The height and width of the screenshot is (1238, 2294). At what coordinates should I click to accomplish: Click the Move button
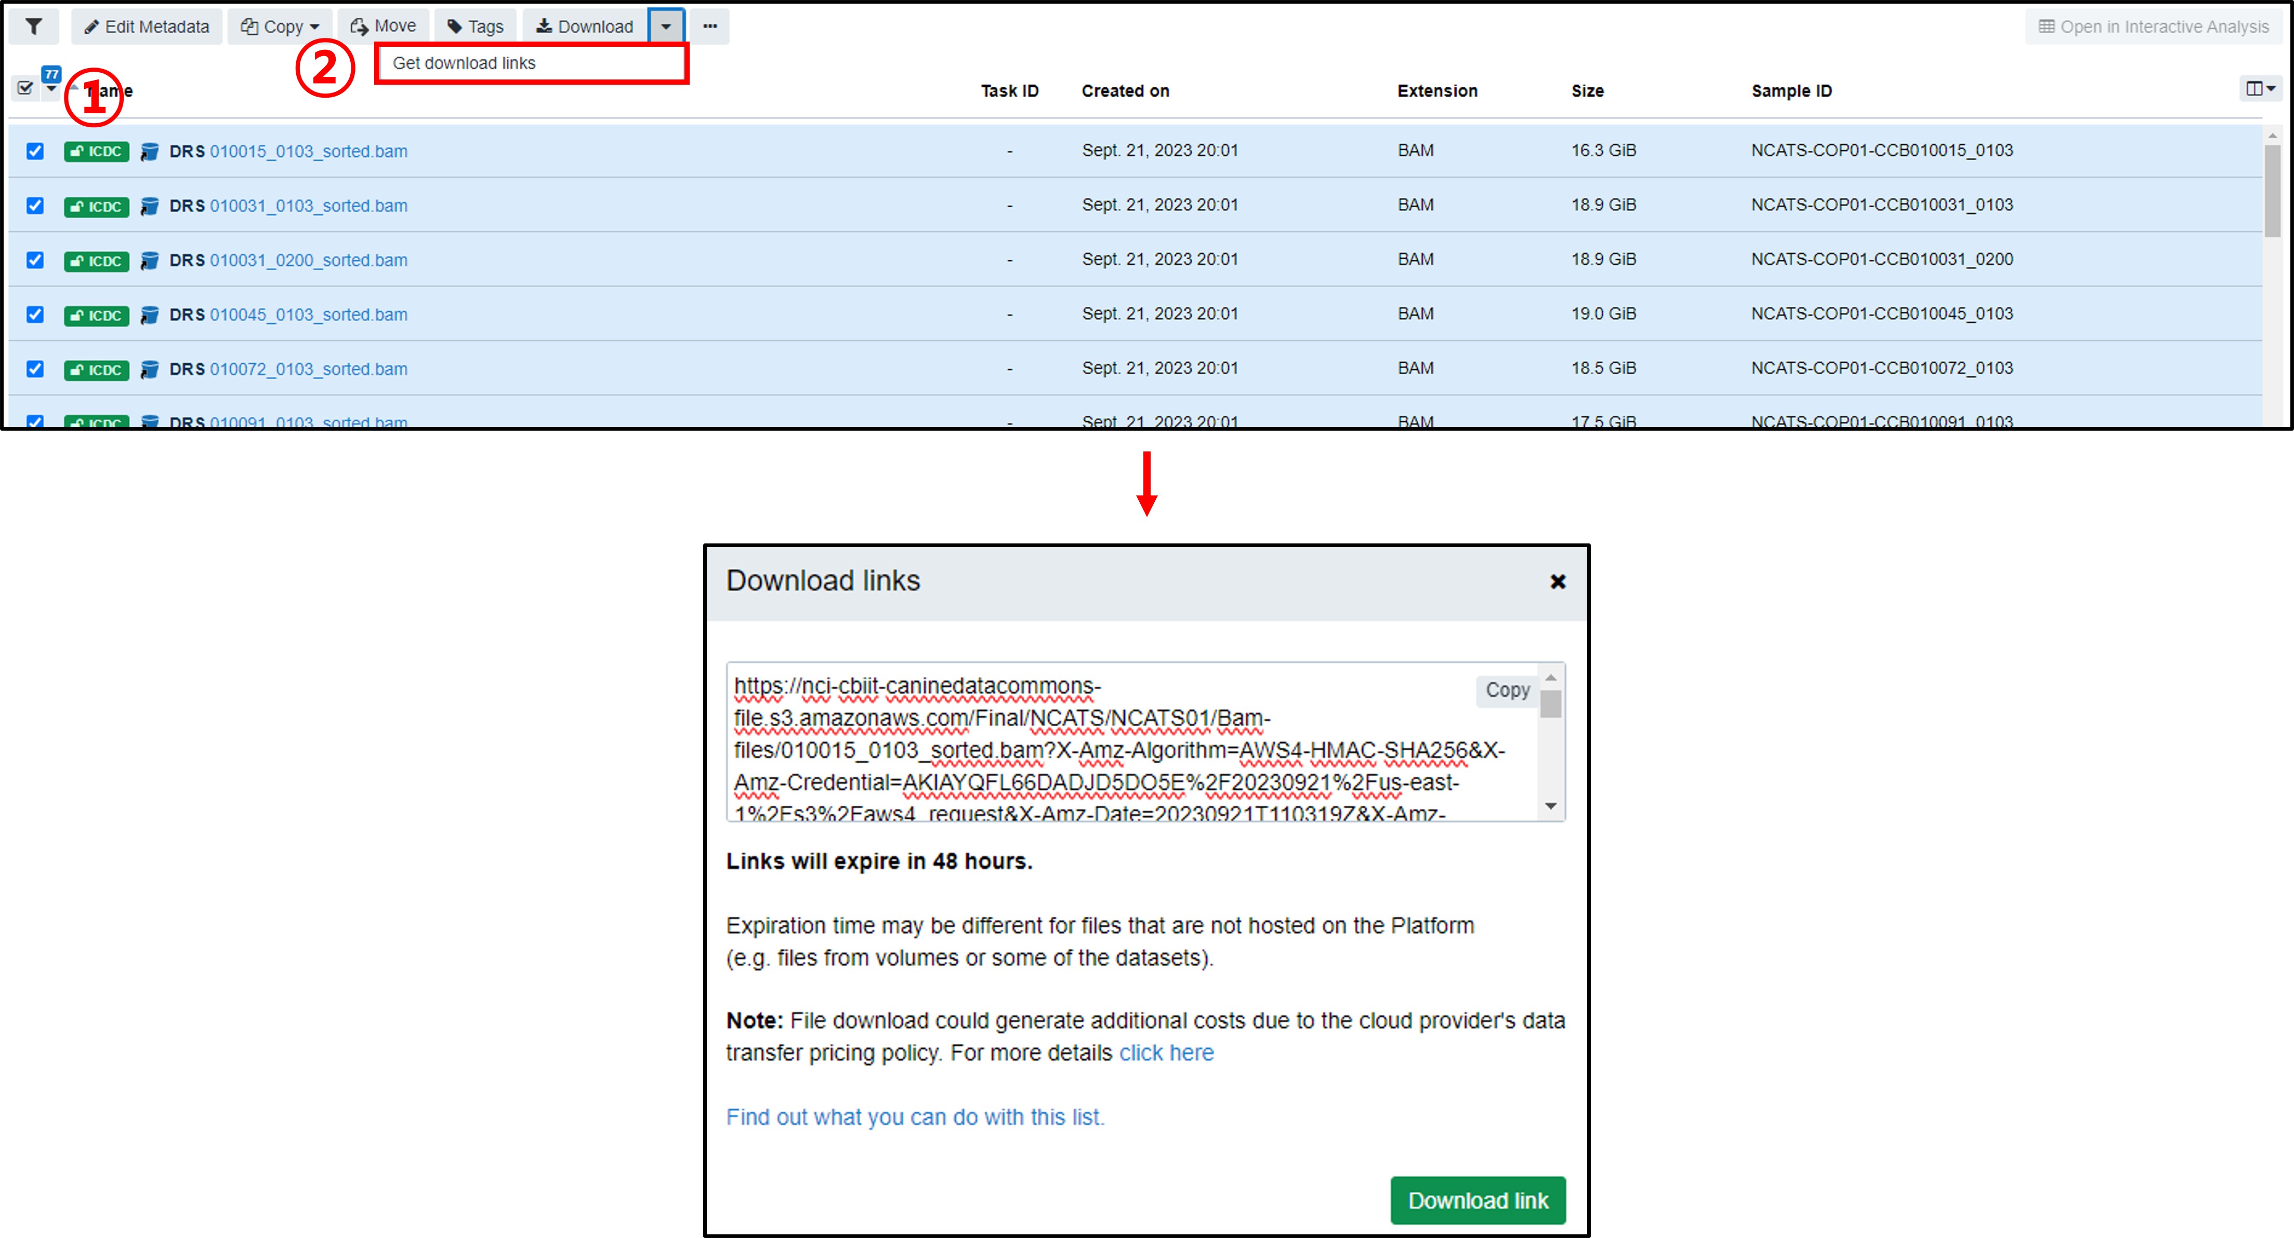tap(383, 26)
